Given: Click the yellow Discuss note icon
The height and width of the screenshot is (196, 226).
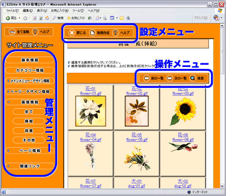Looking at the screenshot, I should pos(122,18).
